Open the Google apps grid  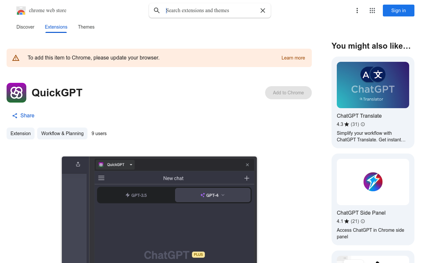pyautogui.click(x=372, y=11)
